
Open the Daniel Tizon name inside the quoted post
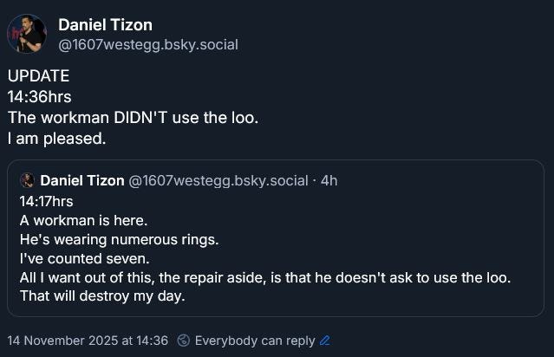point(81,180)
